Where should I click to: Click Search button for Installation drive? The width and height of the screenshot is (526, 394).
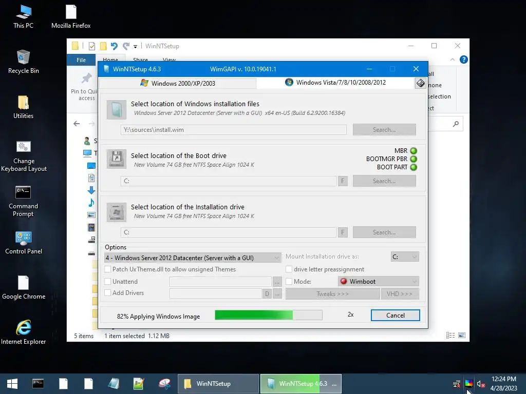tap(384, 232)
